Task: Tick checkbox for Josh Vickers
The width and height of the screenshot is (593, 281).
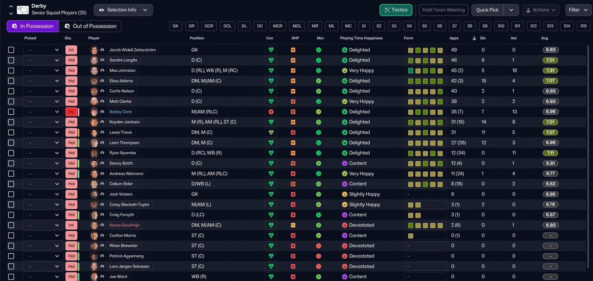Action: pos(11,194)
